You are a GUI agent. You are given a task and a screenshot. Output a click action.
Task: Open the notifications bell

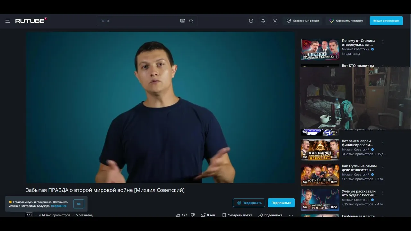[x=263, y=21]
